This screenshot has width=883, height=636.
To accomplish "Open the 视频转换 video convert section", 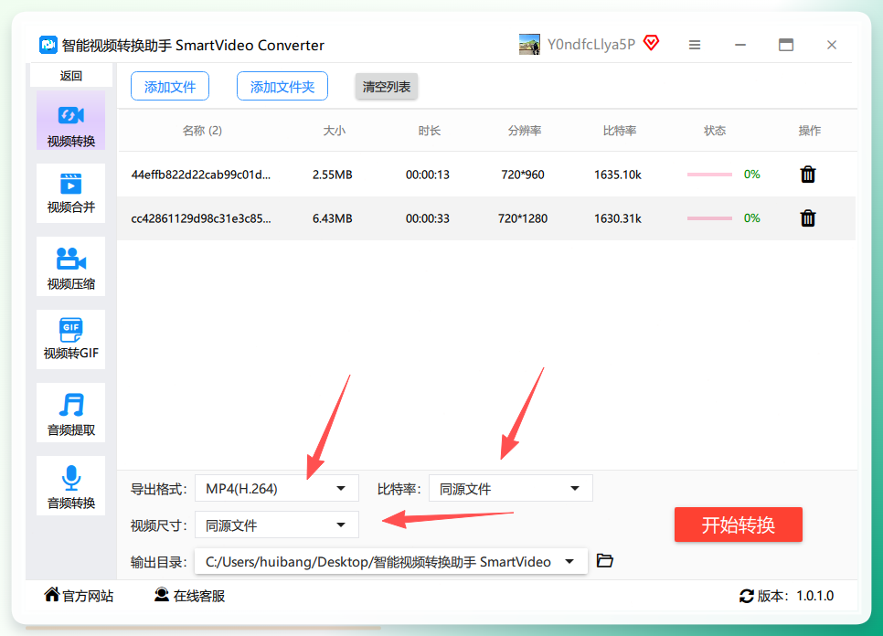I will 71,121.
